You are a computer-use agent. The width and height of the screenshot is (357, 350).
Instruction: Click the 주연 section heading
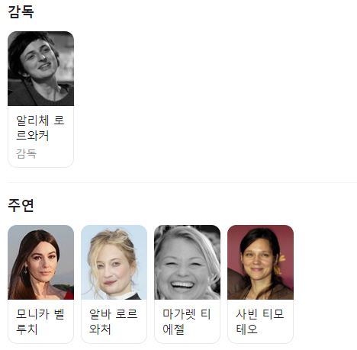point(21,205)
